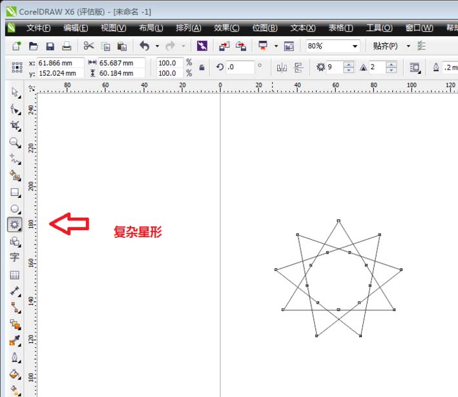This screenshot has height=397, width=458.
Task: Create a new document
Action: pos(17,46)
